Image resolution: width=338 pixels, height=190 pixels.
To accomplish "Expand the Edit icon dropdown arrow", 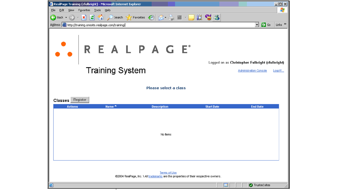I will [186, 17].
